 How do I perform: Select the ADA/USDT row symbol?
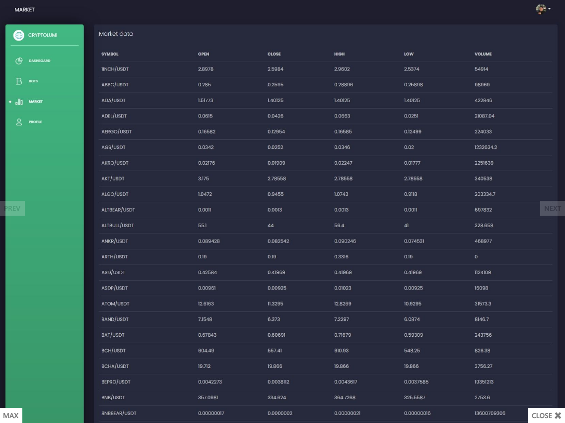[113, 101]
